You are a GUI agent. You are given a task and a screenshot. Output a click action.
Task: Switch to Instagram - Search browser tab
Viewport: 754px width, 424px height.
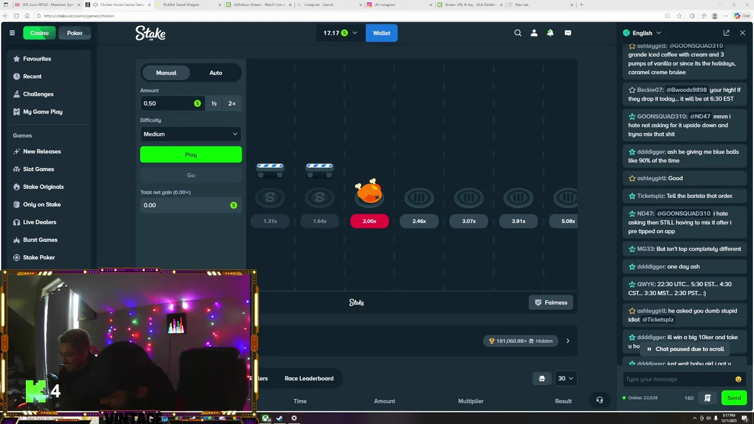330,5
